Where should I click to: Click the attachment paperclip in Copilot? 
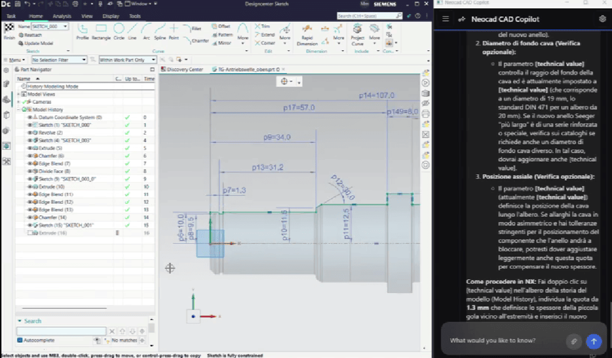[x=574, y=341]
